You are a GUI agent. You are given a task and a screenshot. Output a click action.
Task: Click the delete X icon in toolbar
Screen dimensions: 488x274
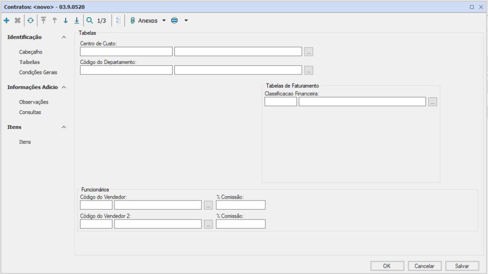(18, 21)
